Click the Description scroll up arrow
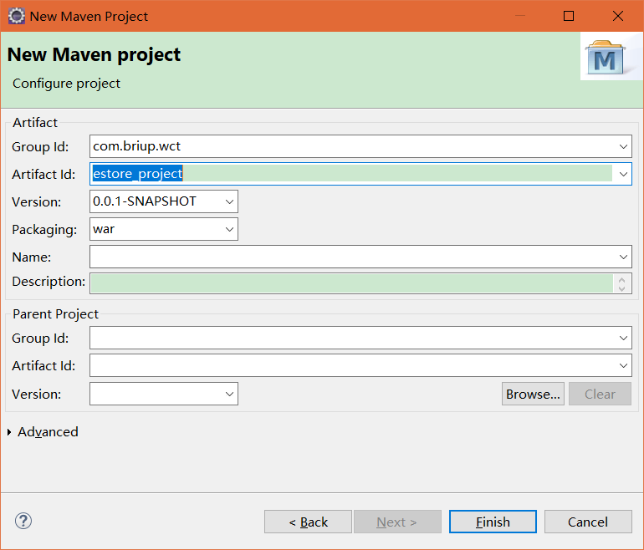 coord(621,279)
